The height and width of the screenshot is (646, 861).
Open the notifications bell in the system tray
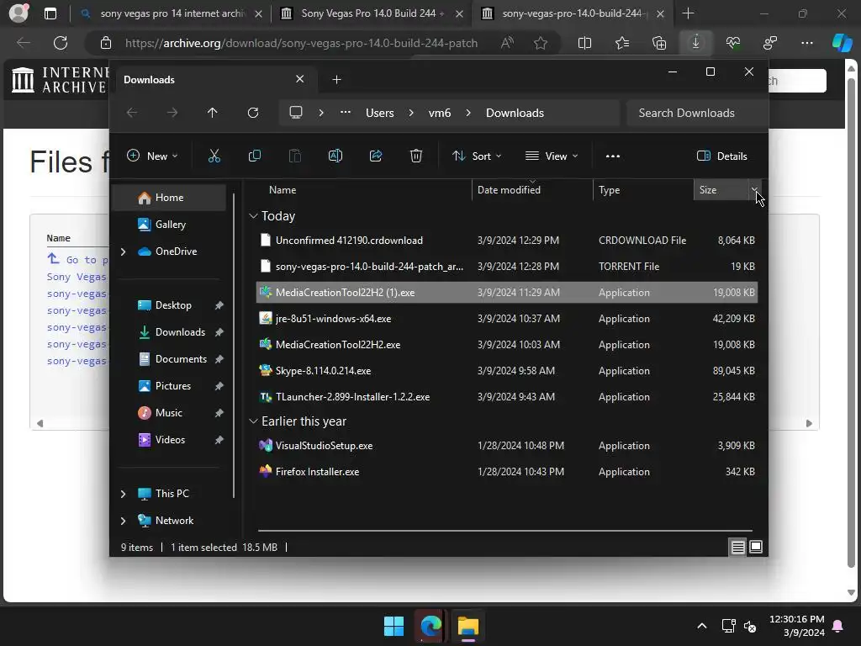(x=838, y=626)
